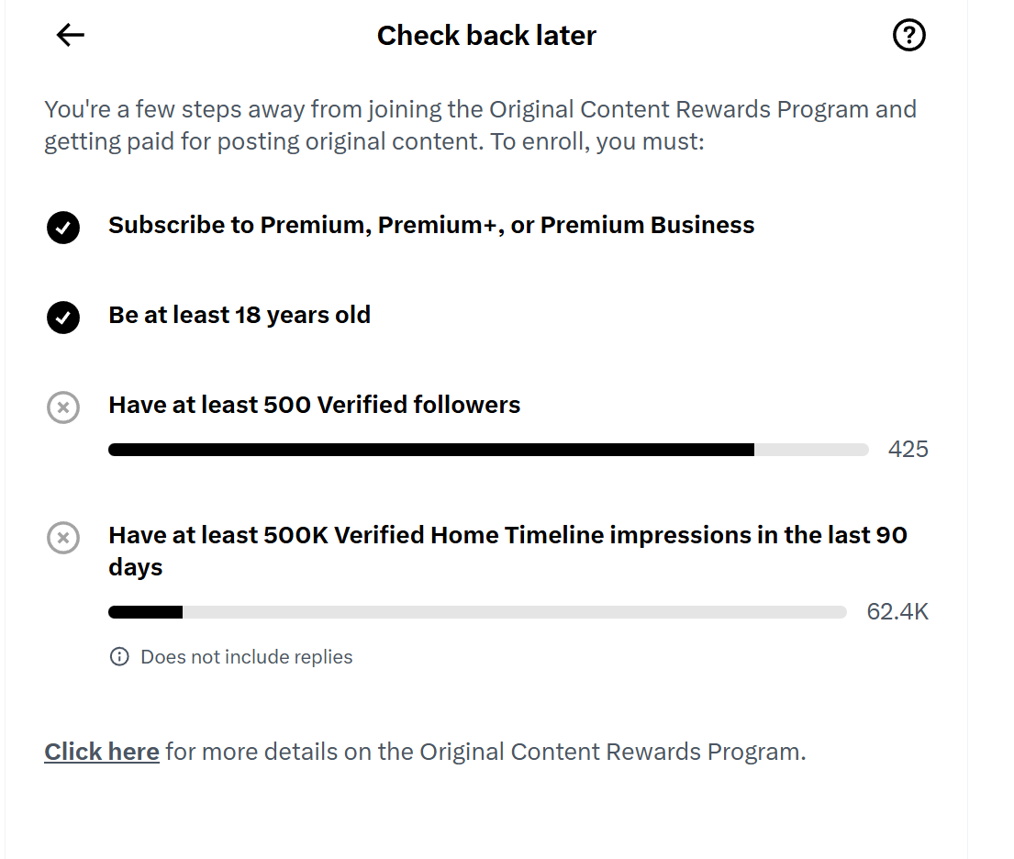Screen dimensions: 1014x859
Task: Select the 500K Verified Home Timeline impressions text
Action: (x=507, y=552)
